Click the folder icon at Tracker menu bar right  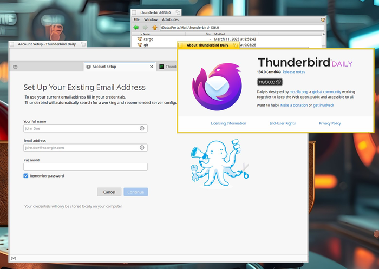[323, 20]
